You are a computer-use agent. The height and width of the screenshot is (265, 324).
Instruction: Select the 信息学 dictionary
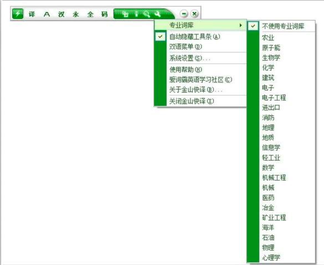point(281,148)
